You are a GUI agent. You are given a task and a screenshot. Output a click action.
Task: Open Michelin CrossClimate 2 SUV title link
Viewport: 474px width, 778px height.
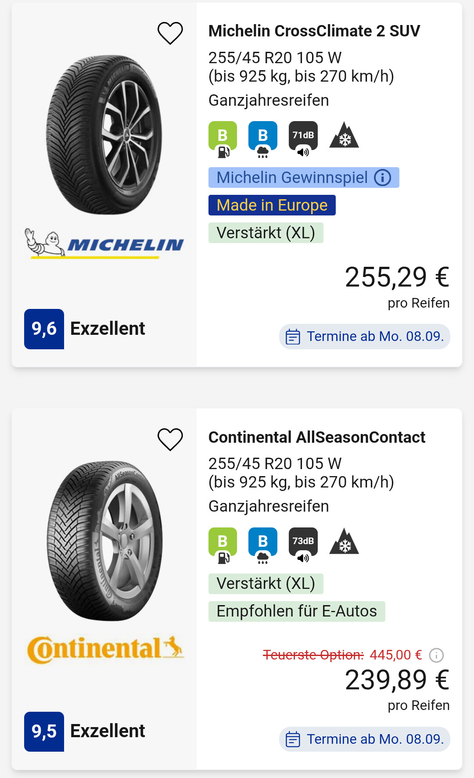314,31
